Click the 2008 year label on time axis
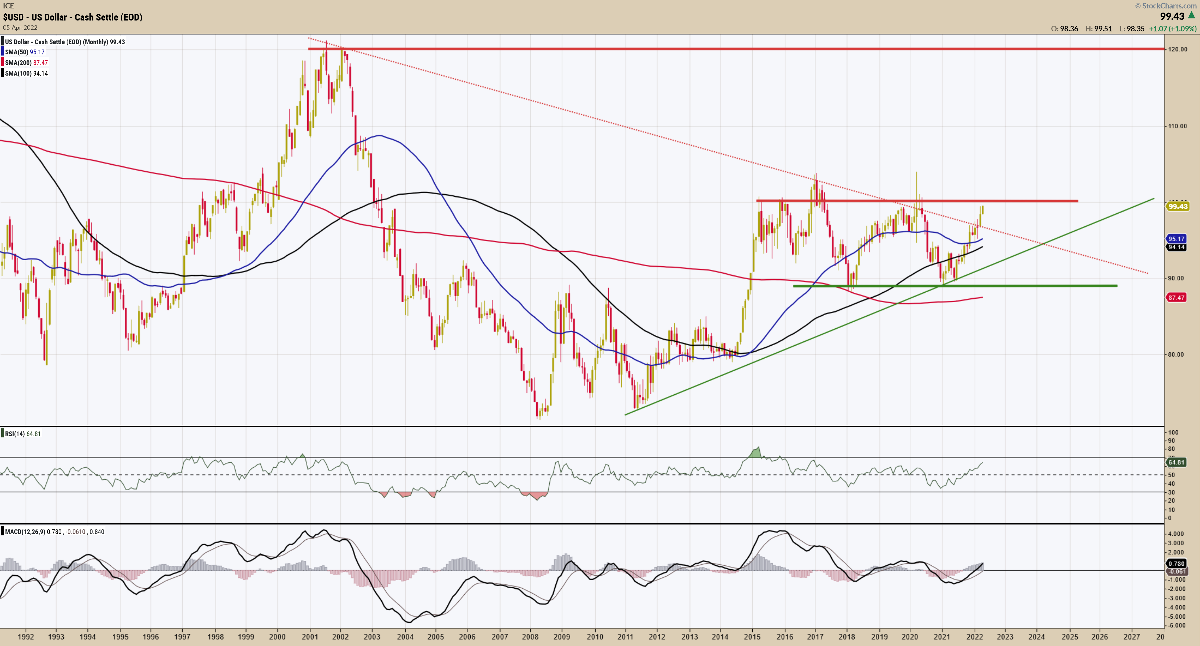 [530, 637]
